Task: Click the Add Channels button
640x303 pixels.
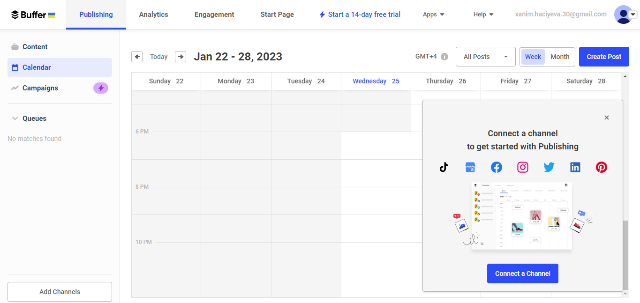Action: coord(60,292)
